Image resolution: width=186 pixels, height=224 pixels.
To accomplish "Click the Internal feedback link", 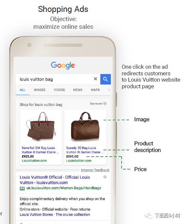I will (95, 170).
